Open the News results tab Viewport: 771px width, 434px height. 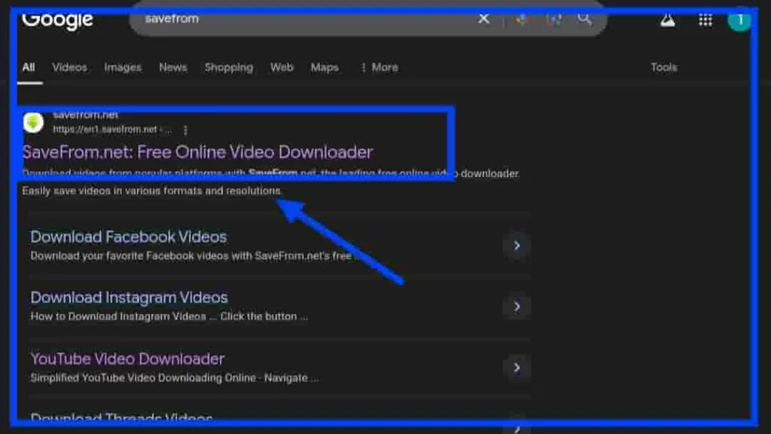click(173, 67)
